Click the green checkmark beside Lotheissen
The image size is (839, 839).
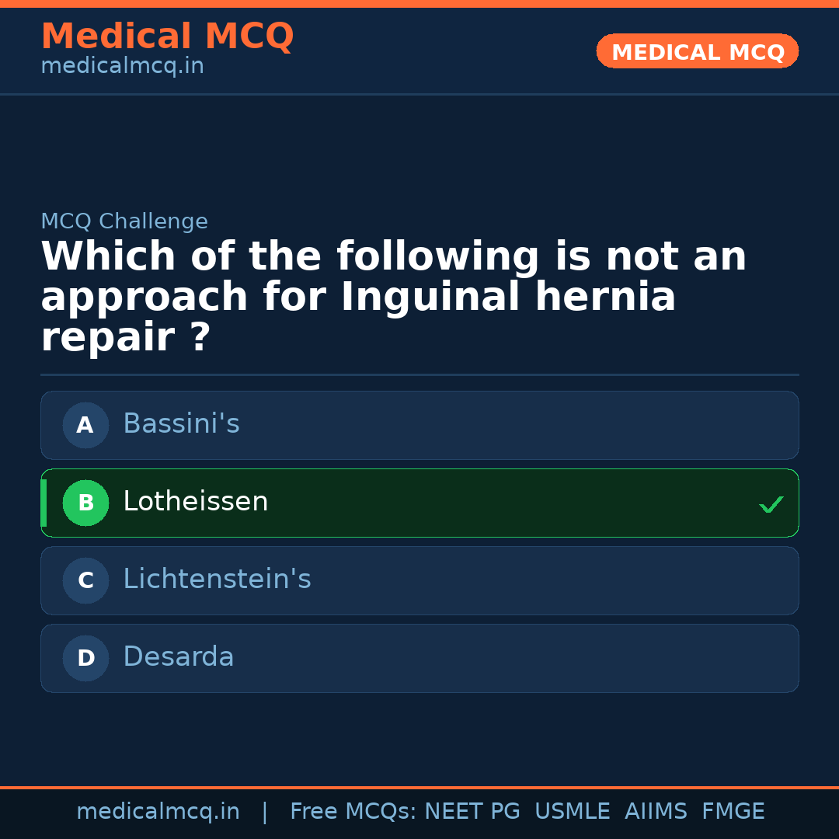pos(771,505)
